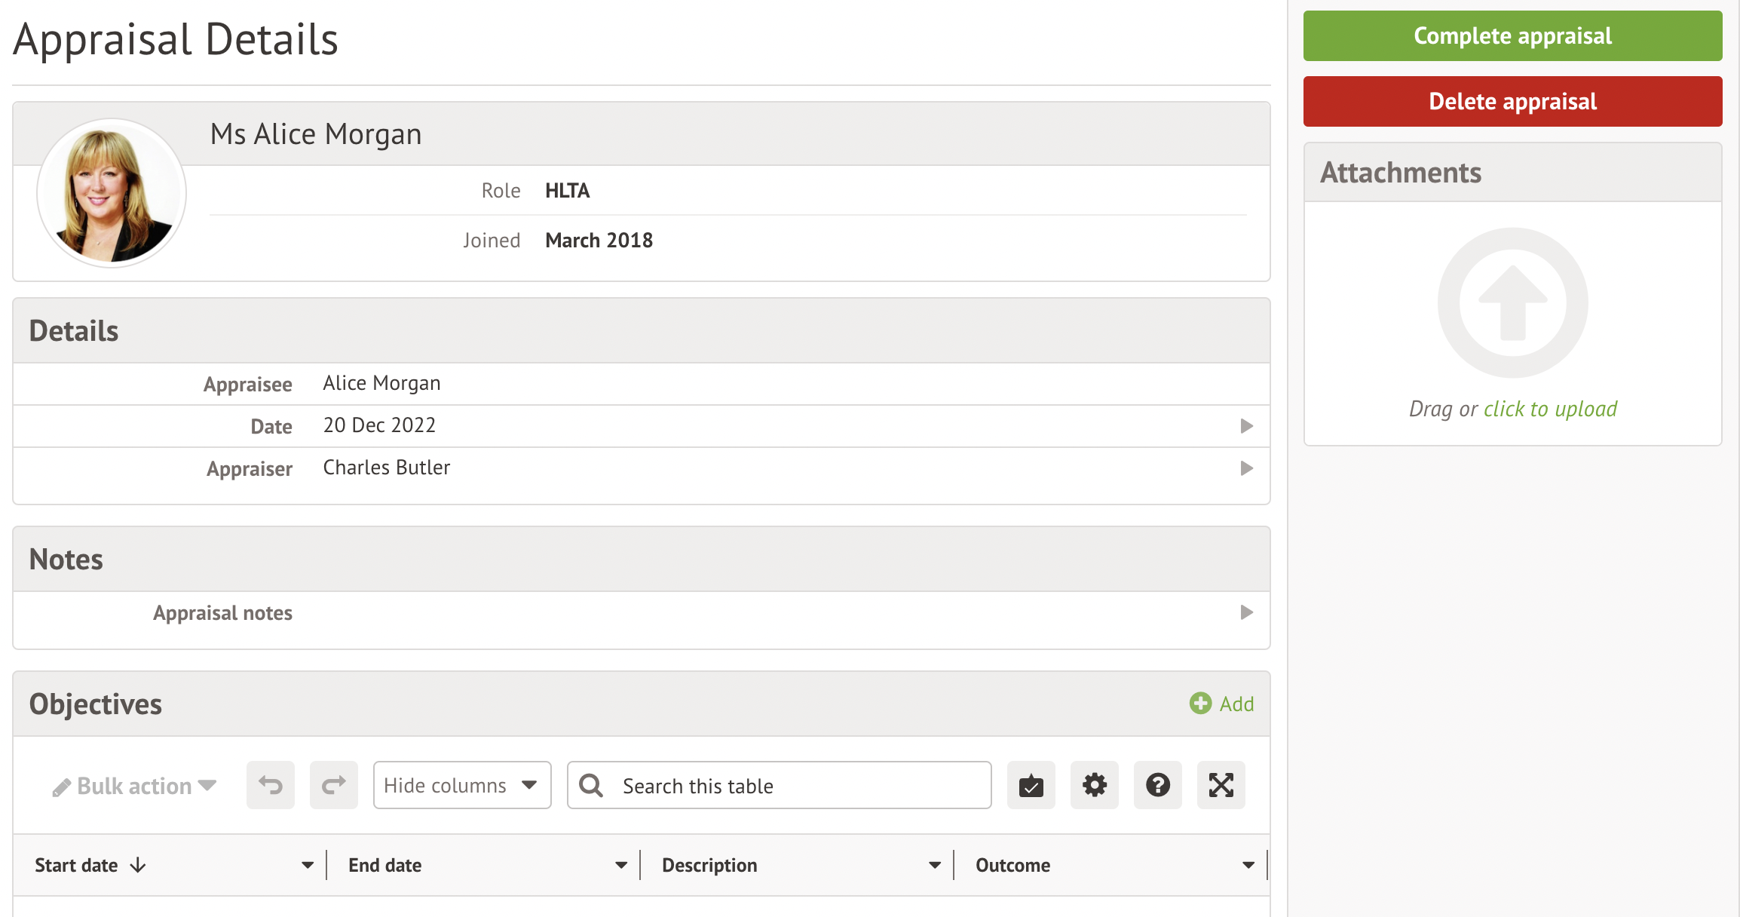Expand the Date row arrow
Image resolution: width=1740 pixels, height=917 pixels.
pos(1246,426)
